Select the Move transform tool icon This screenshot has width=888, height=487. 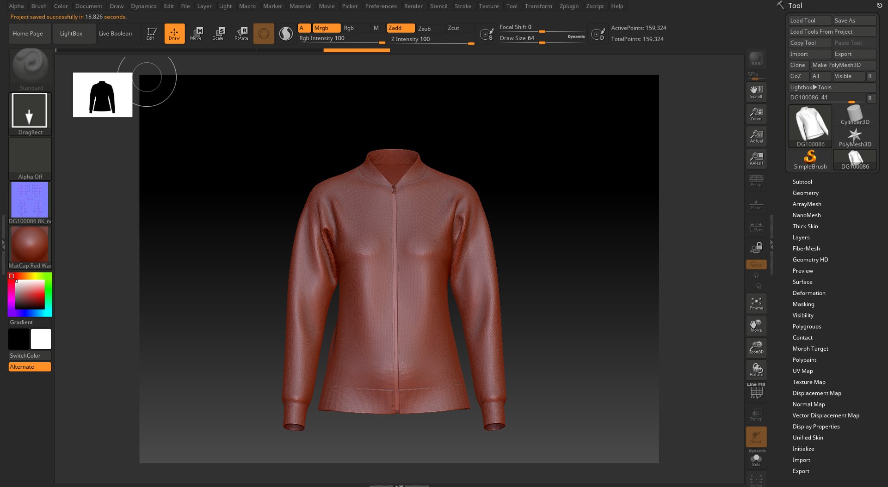tap(196, 33)
